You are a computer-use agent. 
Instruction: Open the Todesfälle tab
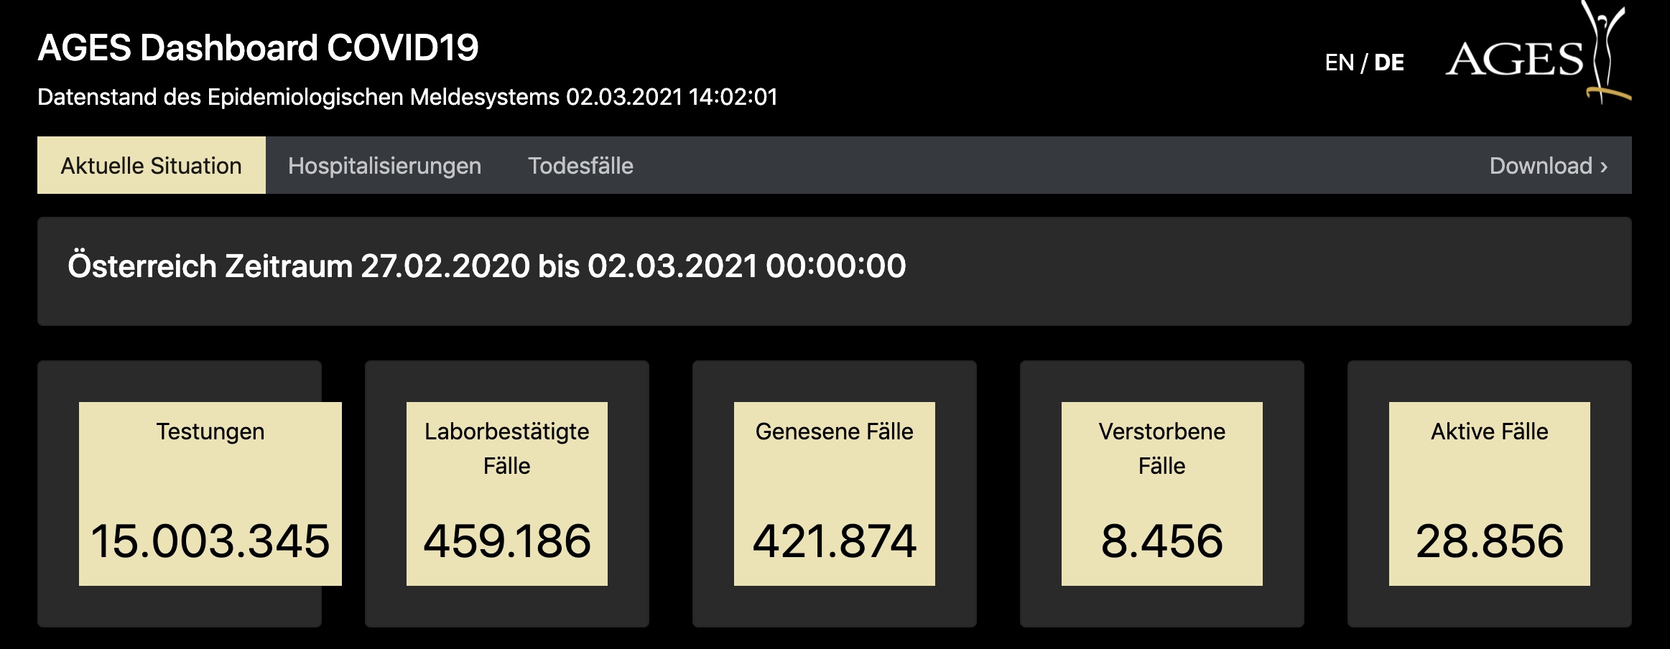pyautogui.click(x=580, y=166)
